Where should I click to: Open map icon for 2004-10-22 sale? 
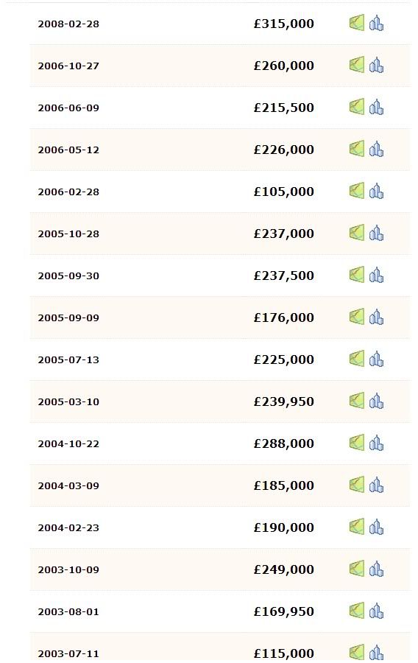(357, 443)
